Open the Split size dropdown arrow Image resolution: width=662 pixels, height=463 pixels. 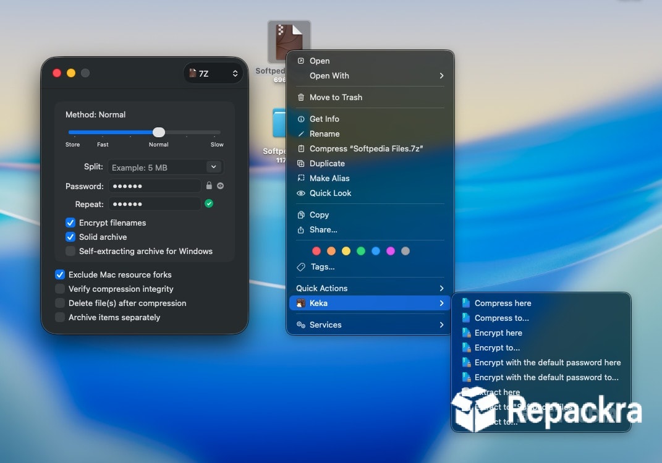(214, 167)
